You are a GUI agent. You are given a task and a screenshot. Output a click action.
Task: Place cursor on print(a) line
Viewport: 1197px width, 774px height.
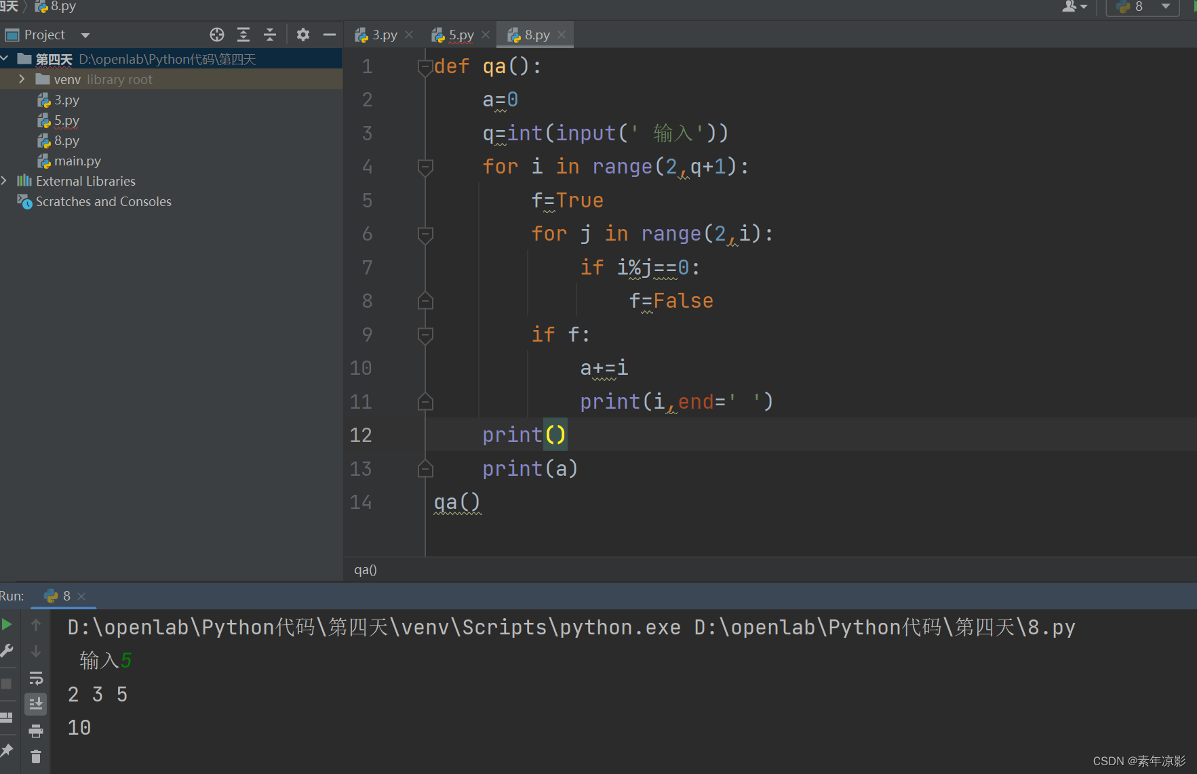[x=530, y=469]
